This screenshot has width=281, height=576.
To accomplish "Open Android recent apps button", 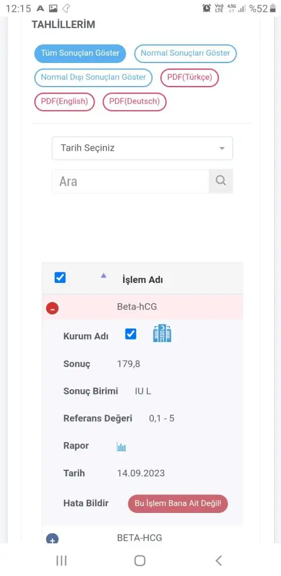I will pos(61,561).
